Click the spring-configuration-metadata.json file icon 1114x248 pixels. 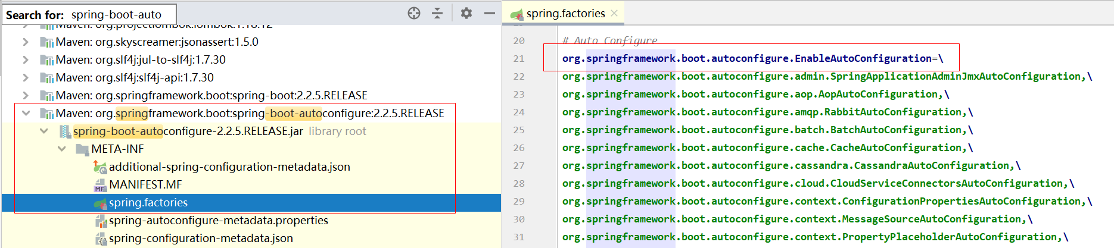pos(101,238)
